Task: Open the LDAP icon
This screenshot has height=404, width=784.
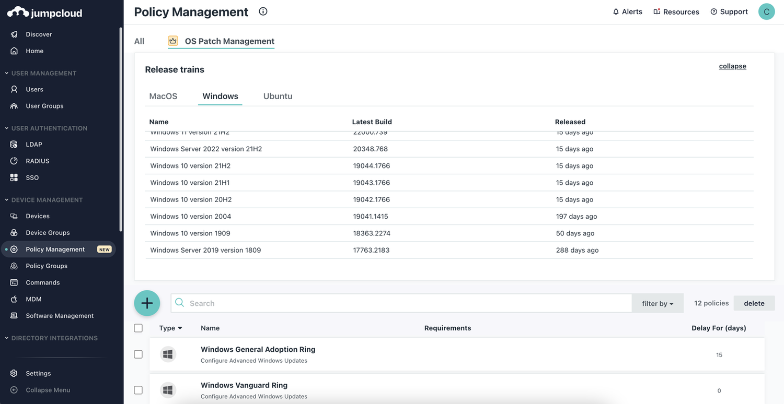Action: point(14,144)
